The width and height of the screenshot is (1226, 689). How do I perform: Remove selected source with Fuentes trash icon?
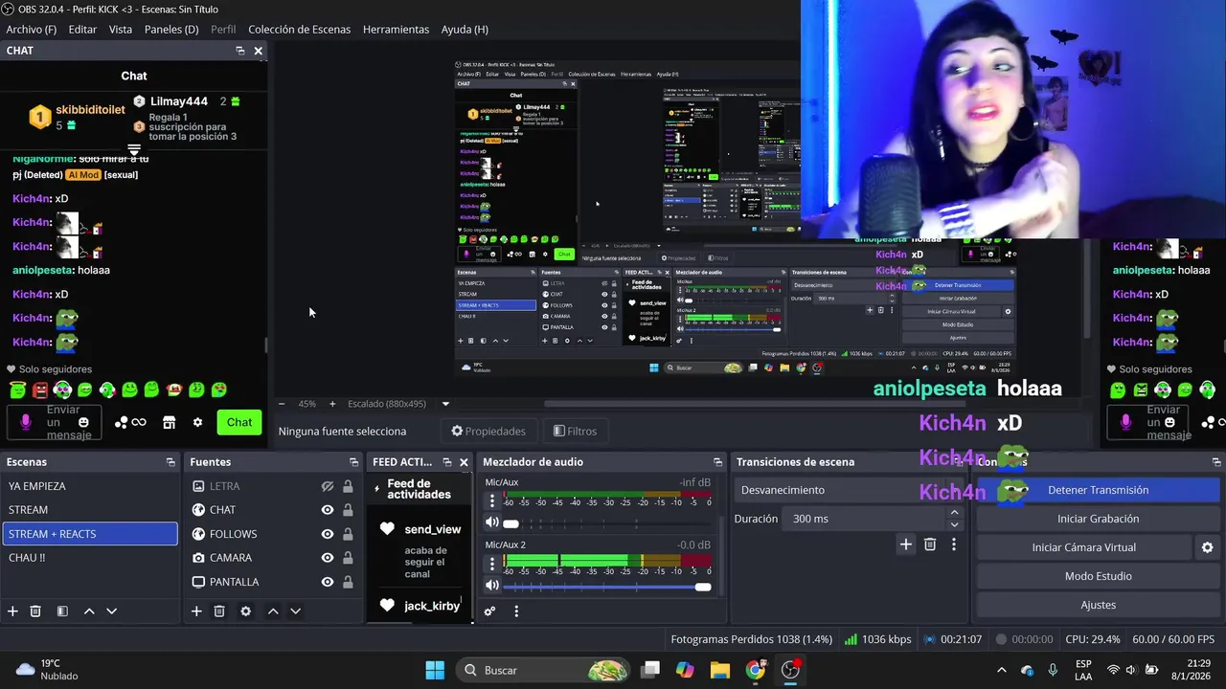click(x=219, y=611)
